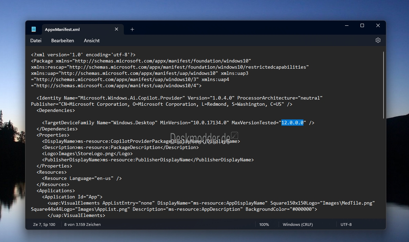Click the highlighted 12.0.0.0 version value
This screenshot has width=409, height=242.
click(292, 123)
